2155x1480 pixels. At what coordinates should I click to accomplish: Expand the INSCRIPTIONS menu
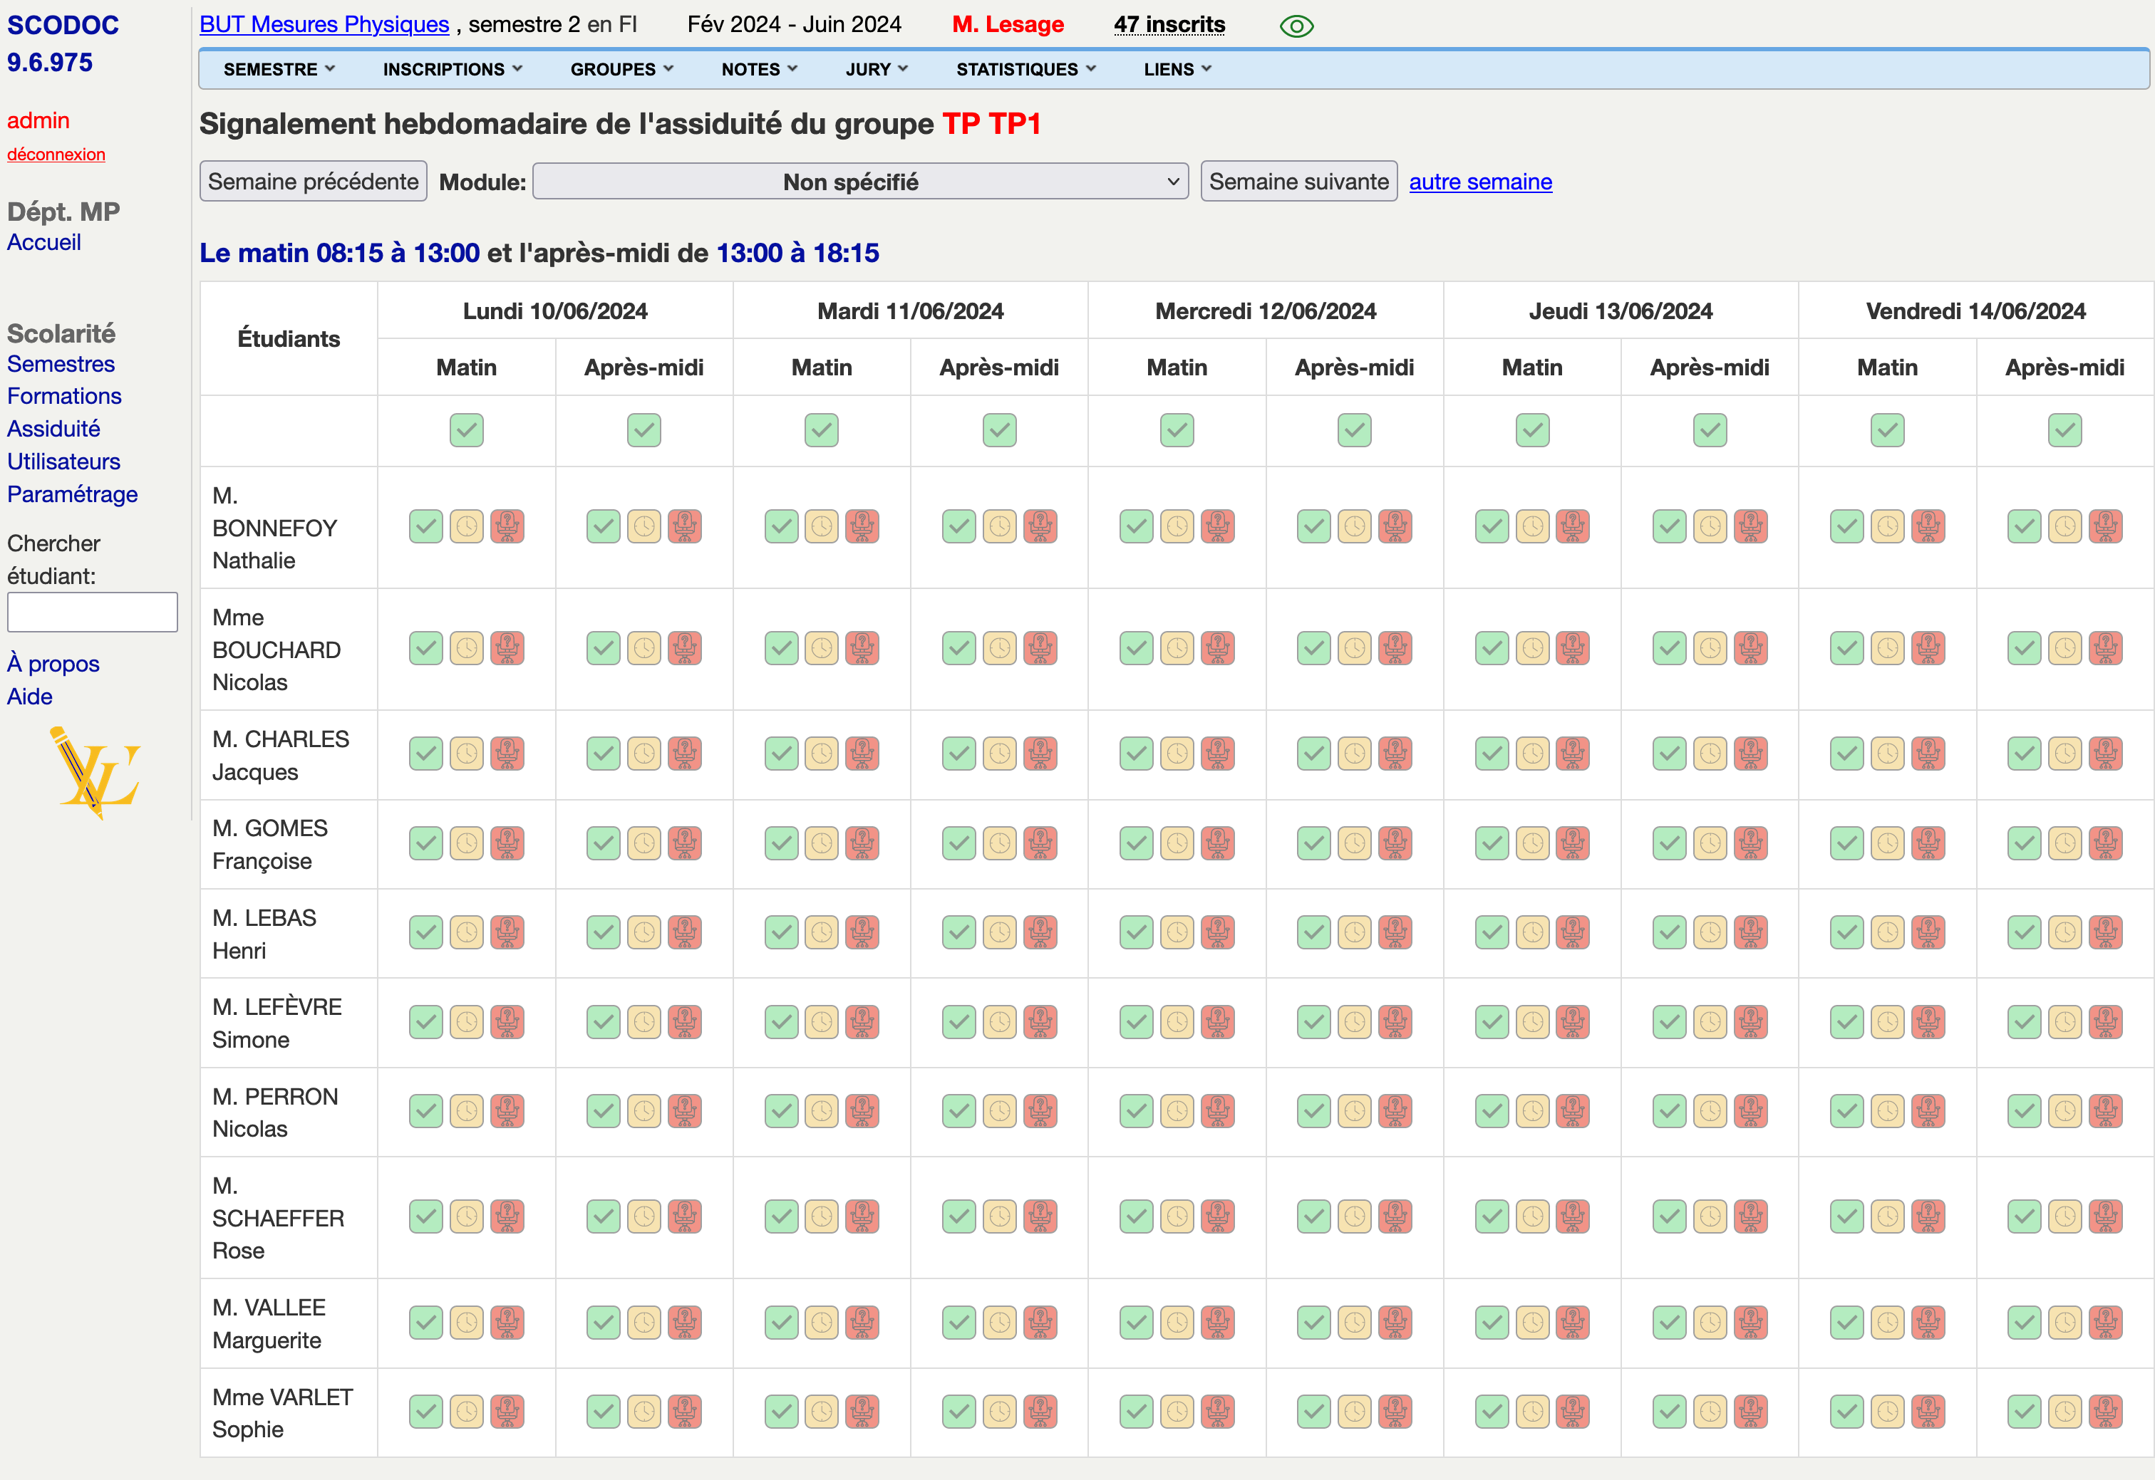(x=453, y=70)
